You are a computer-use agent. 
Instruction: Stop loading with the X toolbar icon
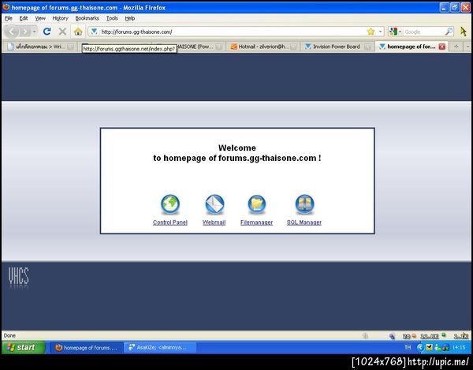[62, 32]
